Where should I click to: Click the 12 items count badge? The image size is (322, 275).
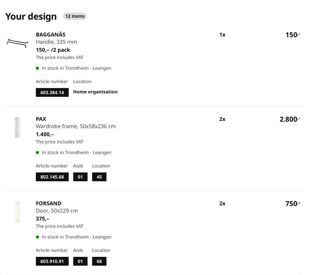click(x=75, y=16)
